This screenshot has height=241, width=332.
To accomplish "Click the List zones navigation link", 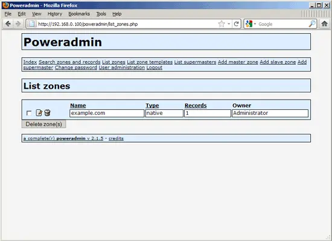I will (x=113, y=62).
